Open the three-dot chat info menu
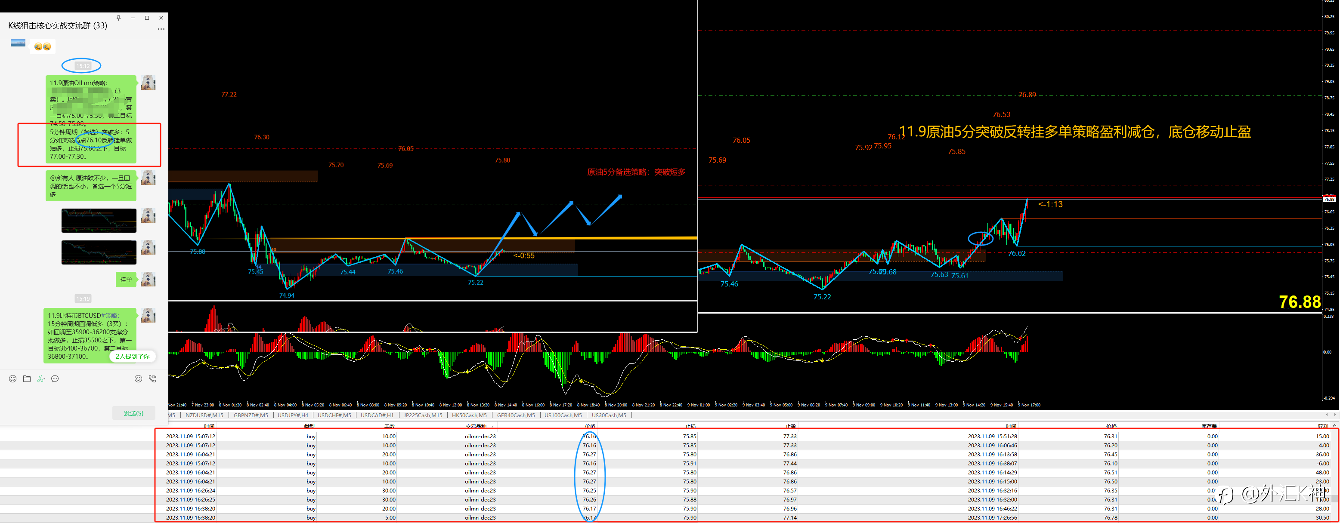Image resolution: width=1340 pixels, height=523 pixels. (161, 28)
